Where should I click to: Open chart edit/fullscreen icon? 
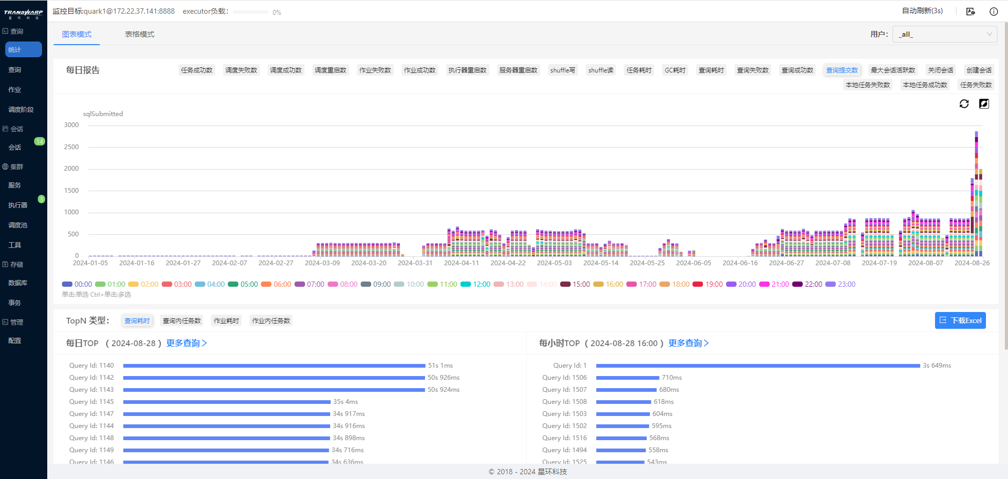pos(984,104)
